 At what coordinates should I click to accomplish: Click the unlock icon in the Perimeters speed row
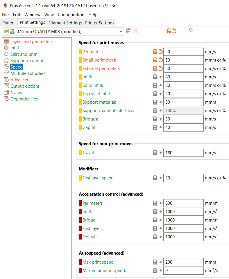pos(155,52)
